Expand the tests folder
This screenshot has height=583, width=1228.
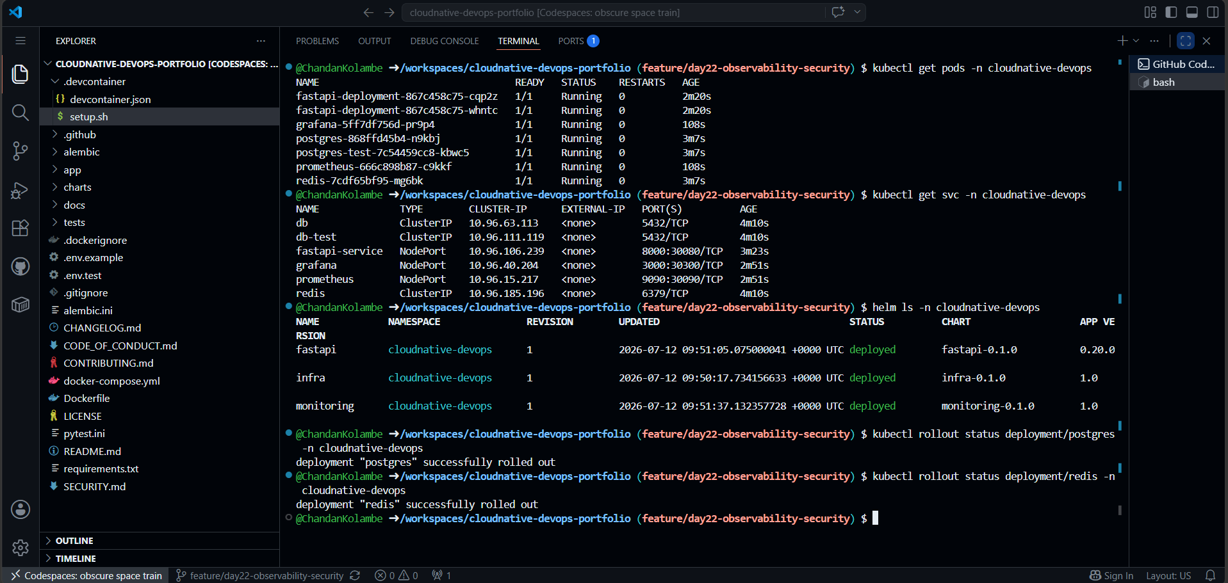point(160,222)
